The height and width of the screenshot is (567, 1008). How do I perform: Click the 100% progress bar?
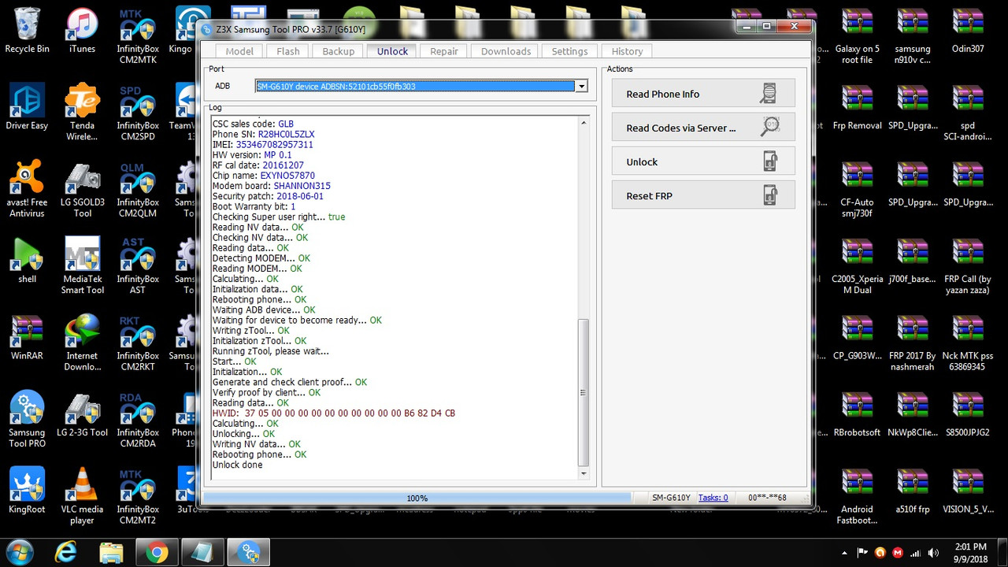click(x=417, y=498)
